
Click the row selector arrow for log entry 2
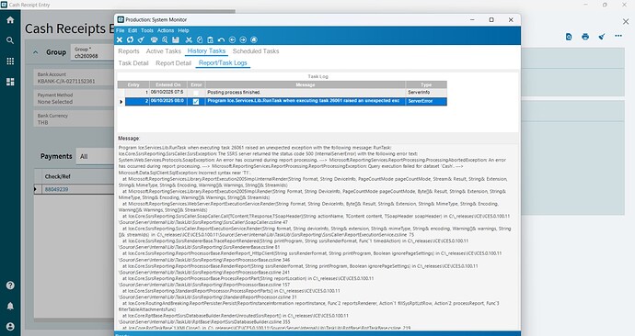click(x=121, y=101)
